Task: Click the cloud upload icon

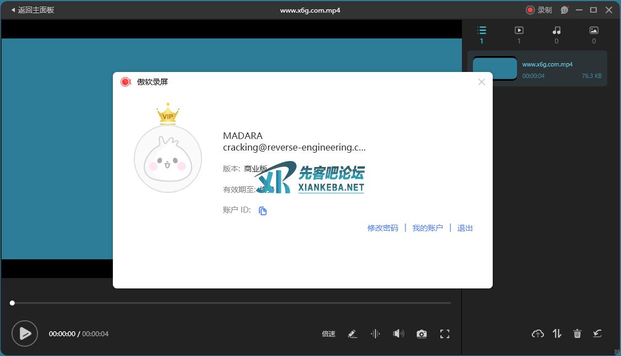Action: (x=538, y=333)
